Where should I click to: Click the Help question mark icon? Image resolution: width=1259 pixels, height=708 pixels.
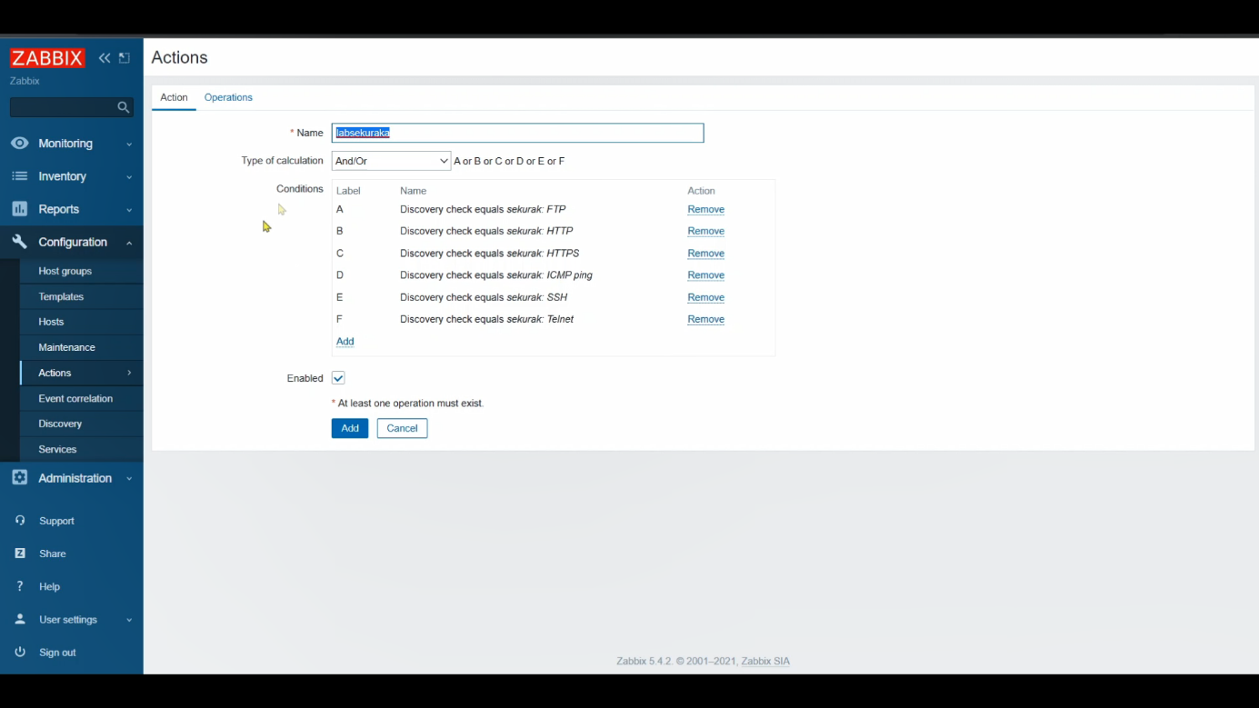pos(20,586)
